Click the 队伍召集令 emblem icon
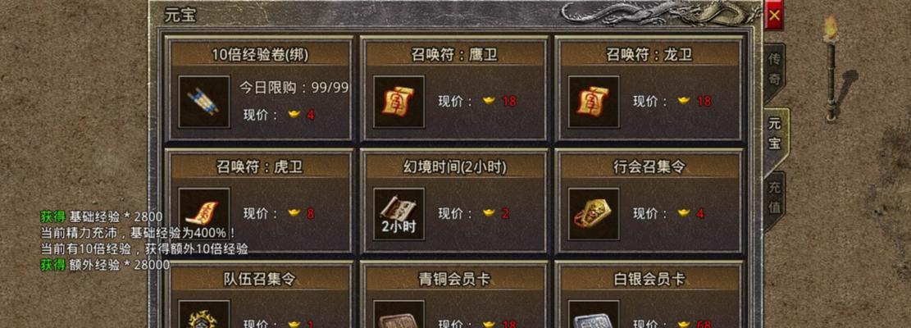911x328 pixels. (x=203, y=315)
